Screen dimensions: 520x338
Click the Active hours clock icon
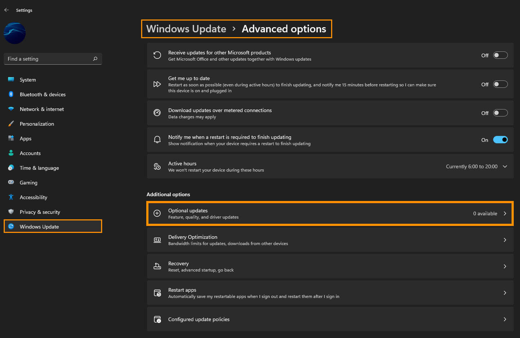click(x=157, y=166)
